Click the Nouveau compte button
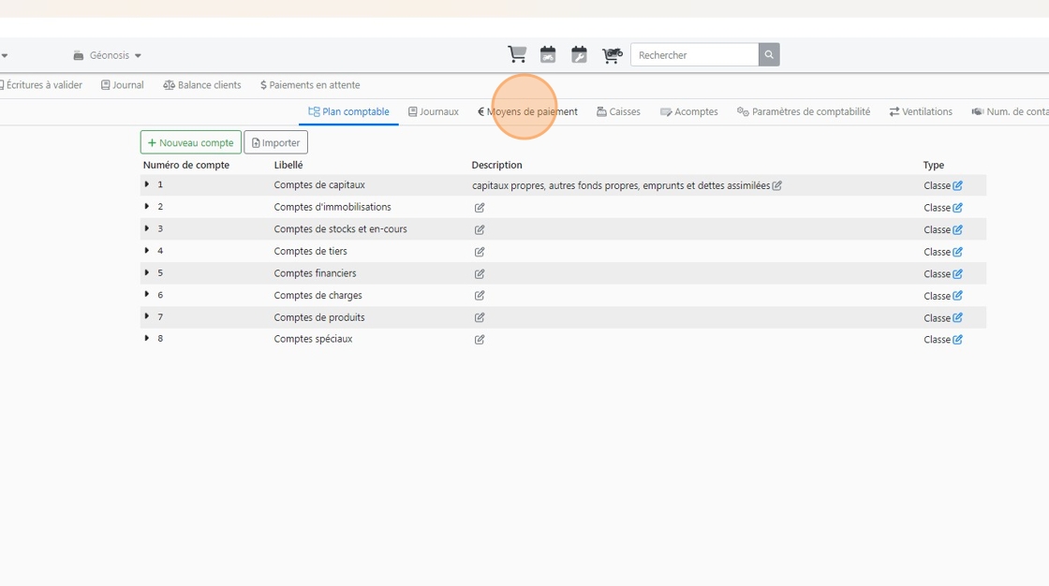This screenshot has height=586, width=1049. coord(191,142)
